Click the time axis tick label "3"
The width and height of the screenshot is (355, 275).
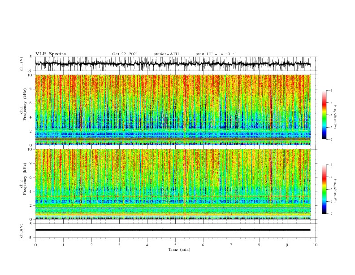(119, 245)
